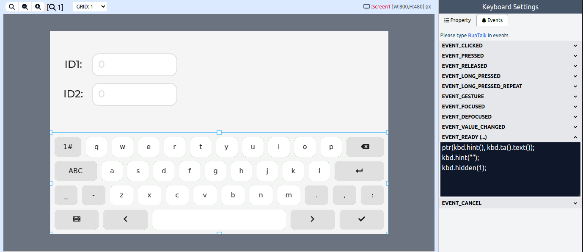Click the ID1 input field

135,65
